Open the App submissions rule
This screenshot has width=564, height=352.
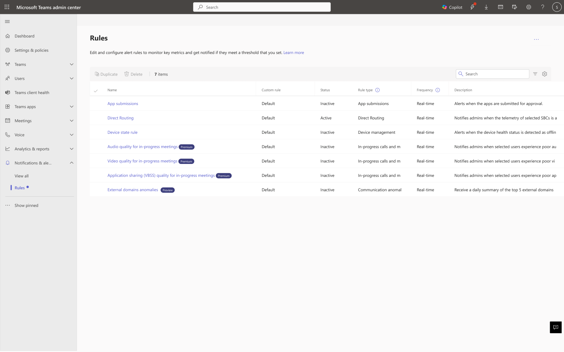[123, 104]
